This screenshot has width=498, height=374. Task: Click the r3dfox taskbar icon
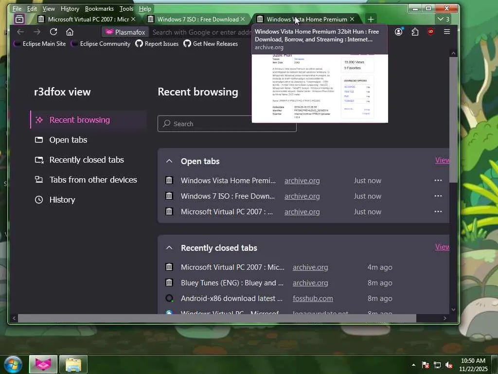(x=43, y=364)
